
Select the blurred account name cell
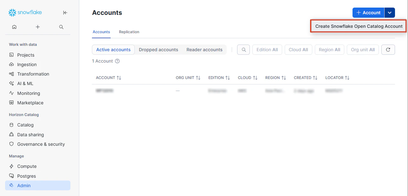[105, 91]
